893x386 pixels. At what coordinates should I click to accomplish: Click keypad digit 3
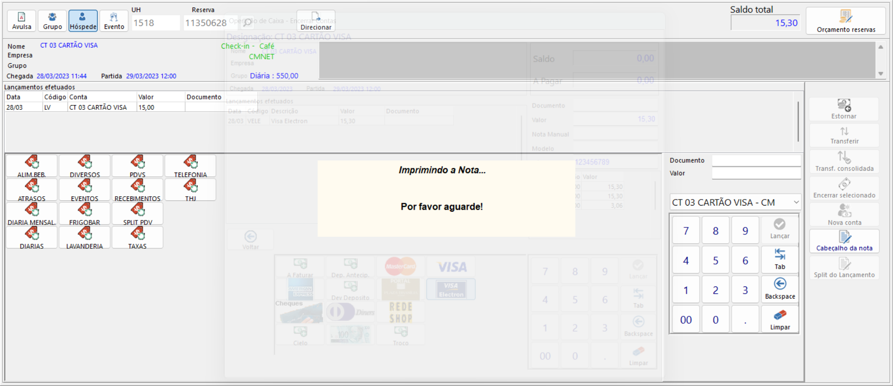tap(745, 290)
